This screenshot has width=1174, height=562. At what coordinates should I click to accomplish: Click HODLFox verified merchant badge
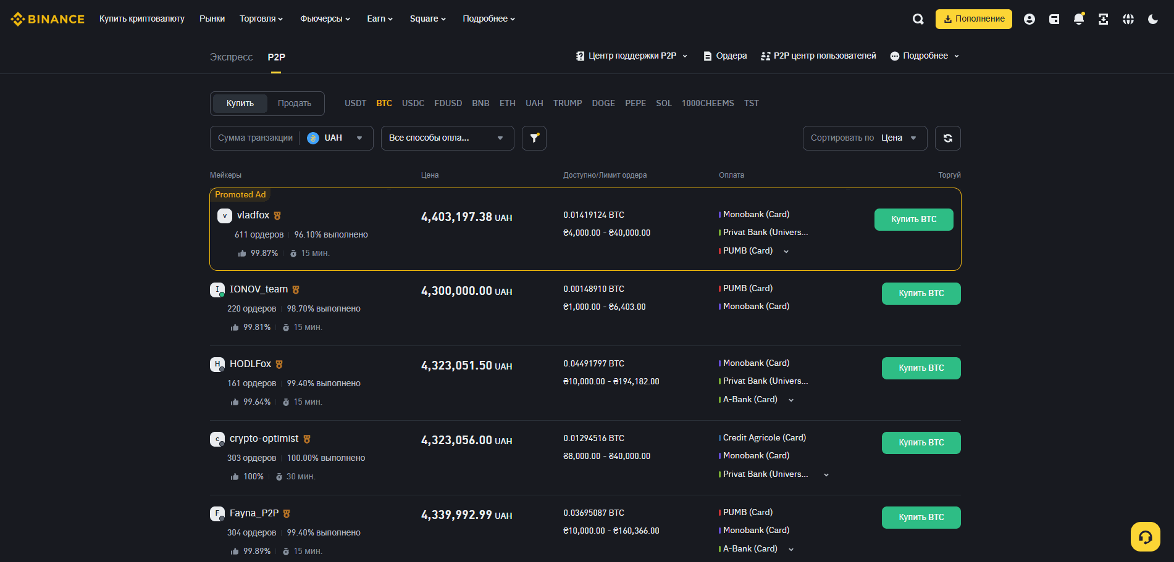pos(279,365)
